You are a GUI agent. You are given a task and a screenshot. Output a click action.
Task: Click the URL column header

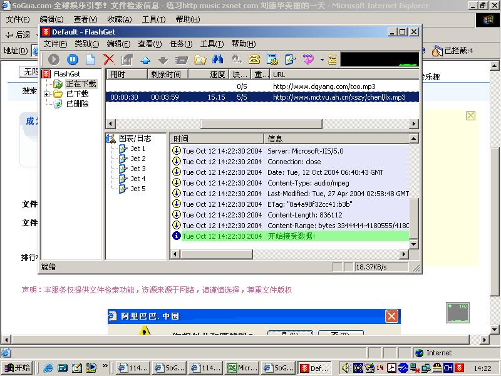pos(344,75)
